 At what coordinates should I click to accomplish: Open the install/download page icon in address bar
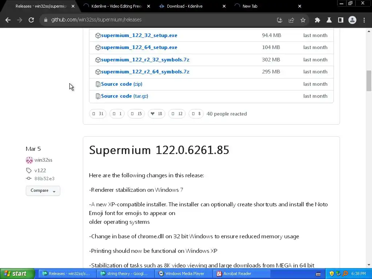pos(279,20)
